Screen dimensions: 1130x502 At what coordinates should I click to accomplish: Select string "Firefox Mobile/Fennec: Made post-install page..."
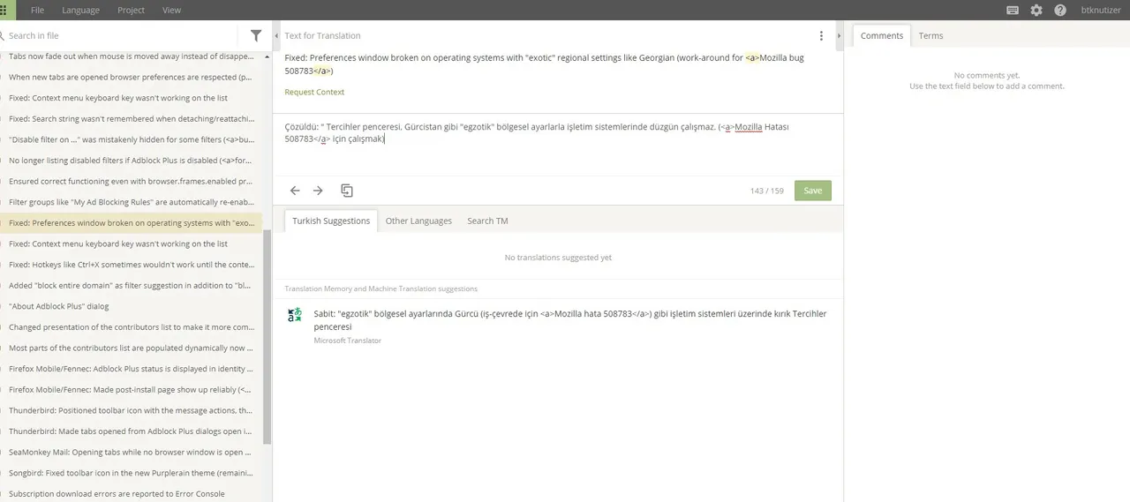132,390
